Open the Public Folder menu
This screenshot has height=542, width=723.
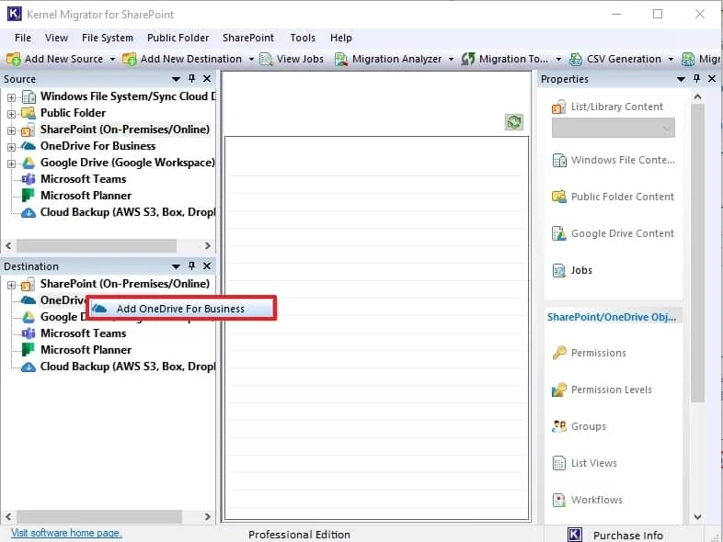point(178,38)
